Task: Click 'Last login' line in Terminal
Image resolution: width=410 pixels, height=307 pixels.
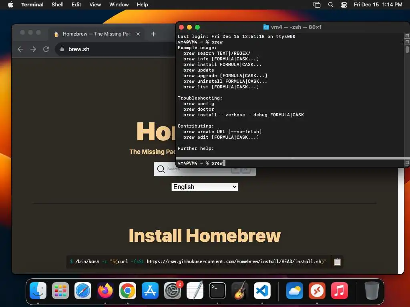Action: (236, 36)
